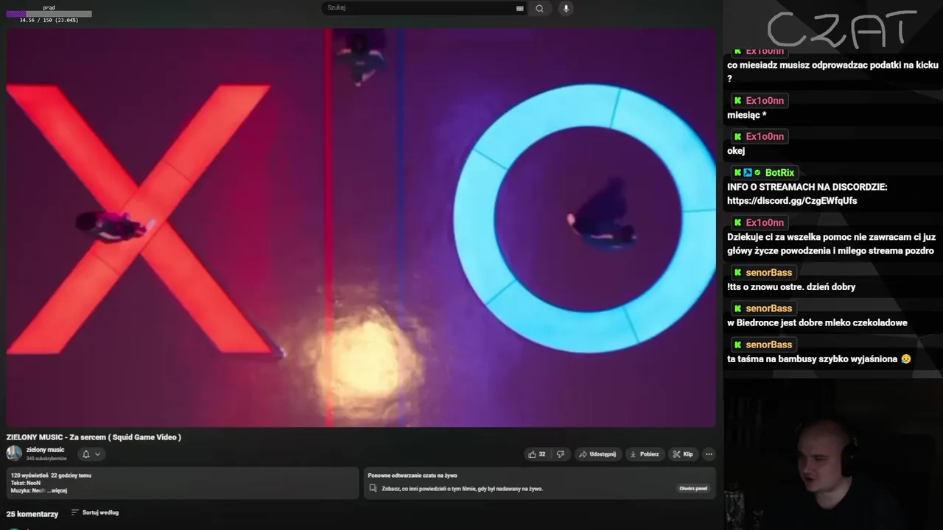Screen dimensions: 943x530
Task: Click the YouTube search magnifier icon
Action: 539,8
